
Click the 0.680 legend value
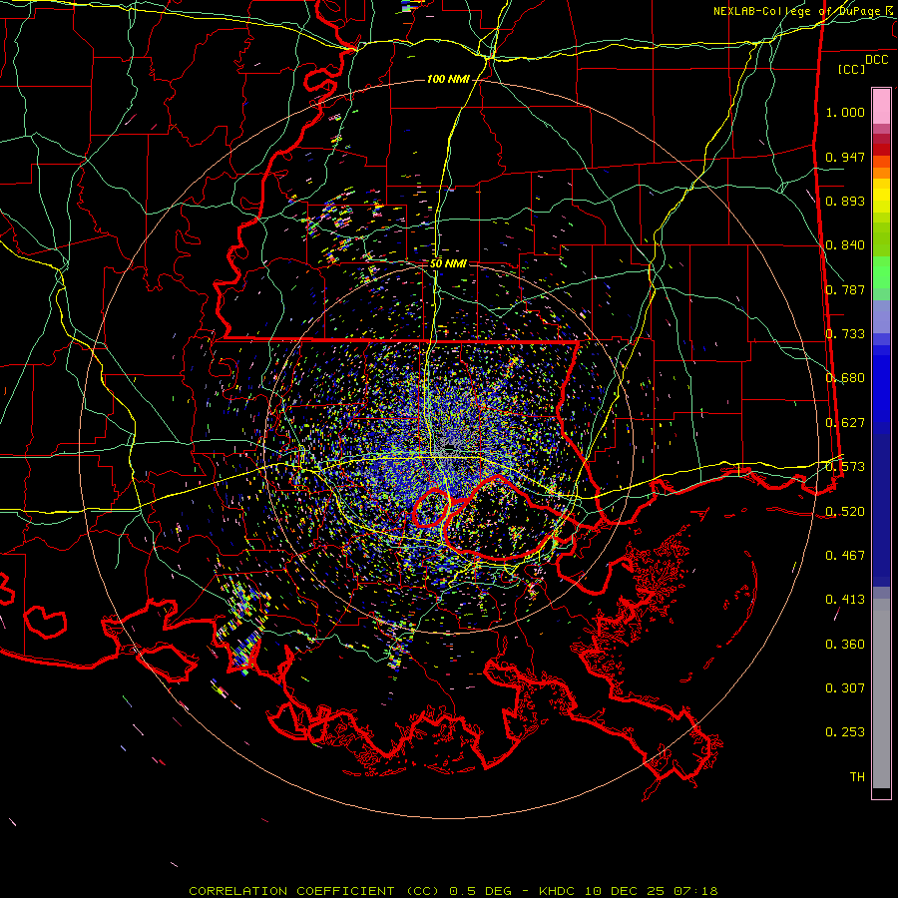coord(845,378)
